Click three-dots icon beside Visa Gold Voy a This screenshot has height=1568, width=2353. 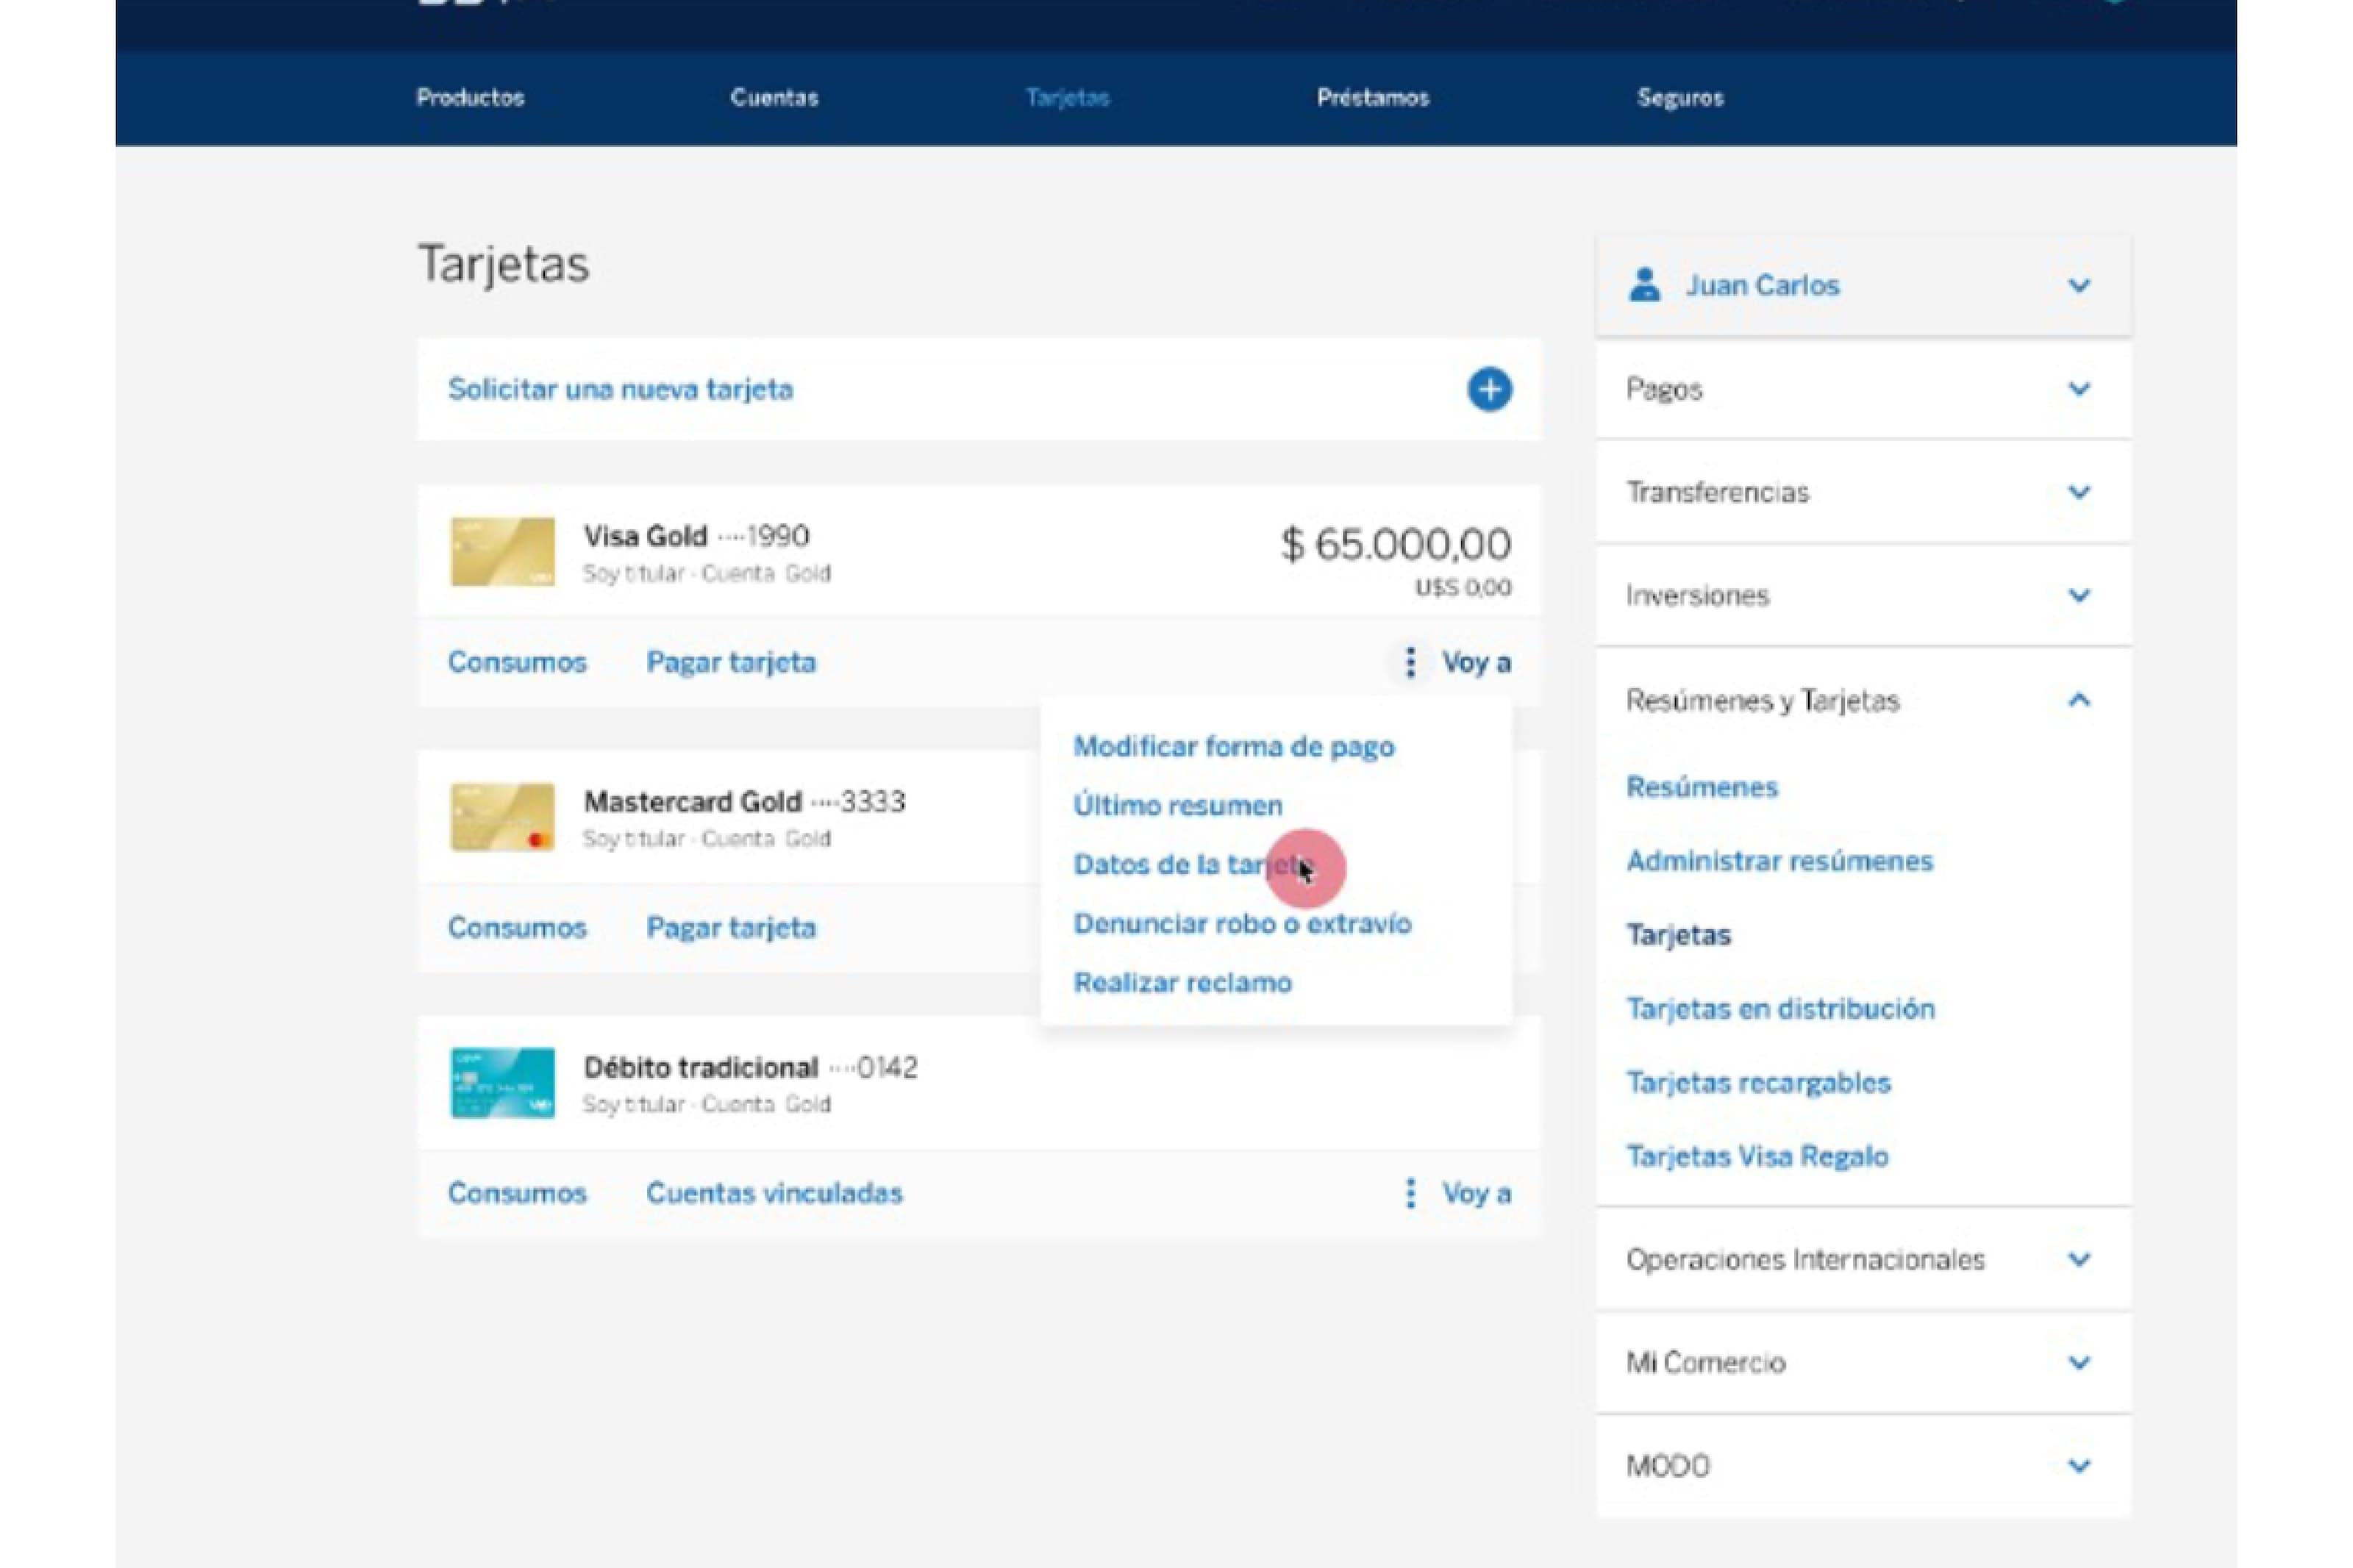tap(1410, 662)
